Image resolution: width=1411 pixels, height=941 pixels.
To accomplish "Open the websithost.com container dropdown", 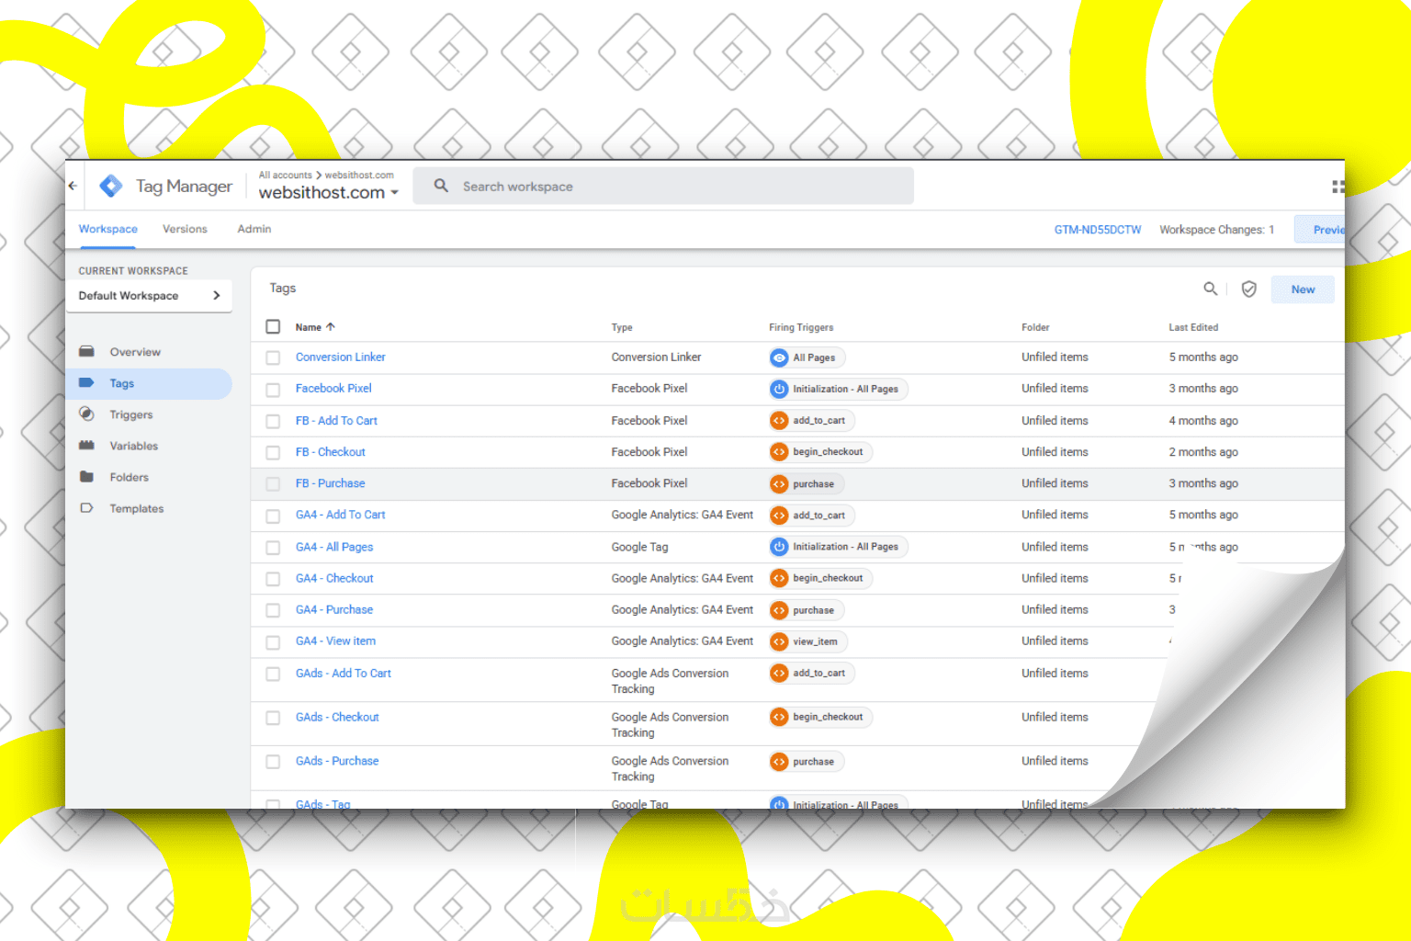I will 329,192.
